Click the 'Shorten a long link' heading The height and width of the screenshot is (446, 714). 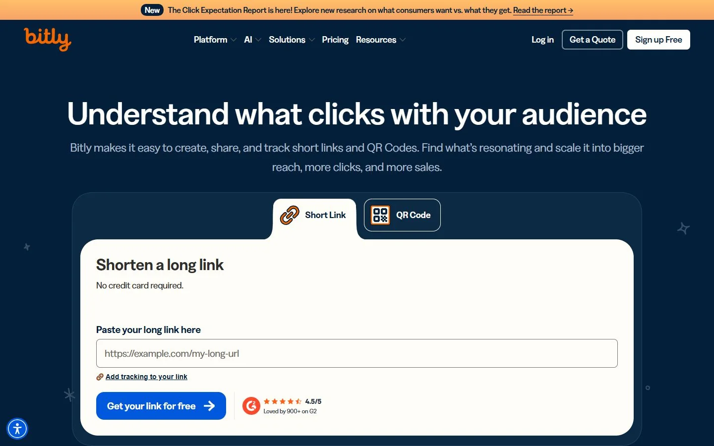[160, 265]
